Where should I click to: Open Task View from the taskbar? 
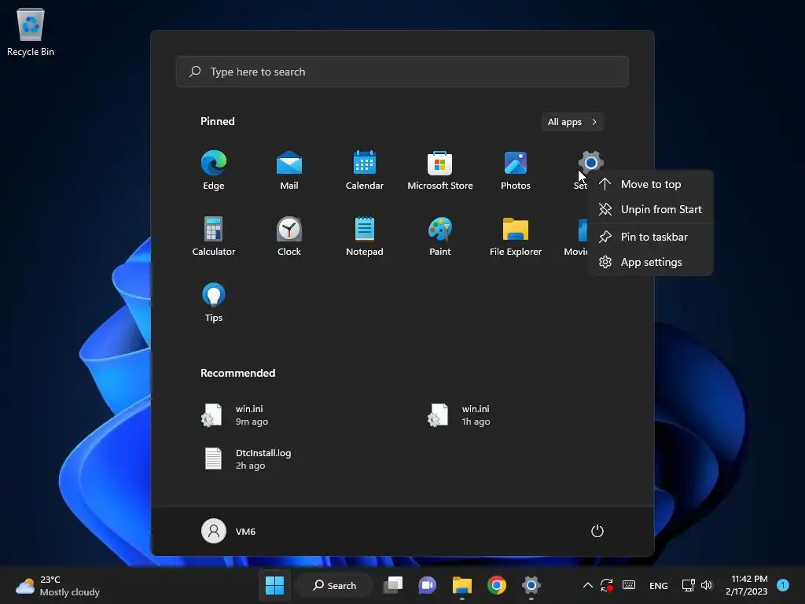tap(393, 585)
